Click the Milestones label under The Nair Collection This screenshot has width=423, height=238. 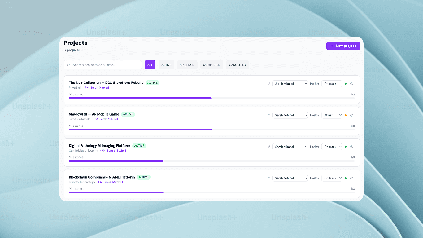[76, 95]
